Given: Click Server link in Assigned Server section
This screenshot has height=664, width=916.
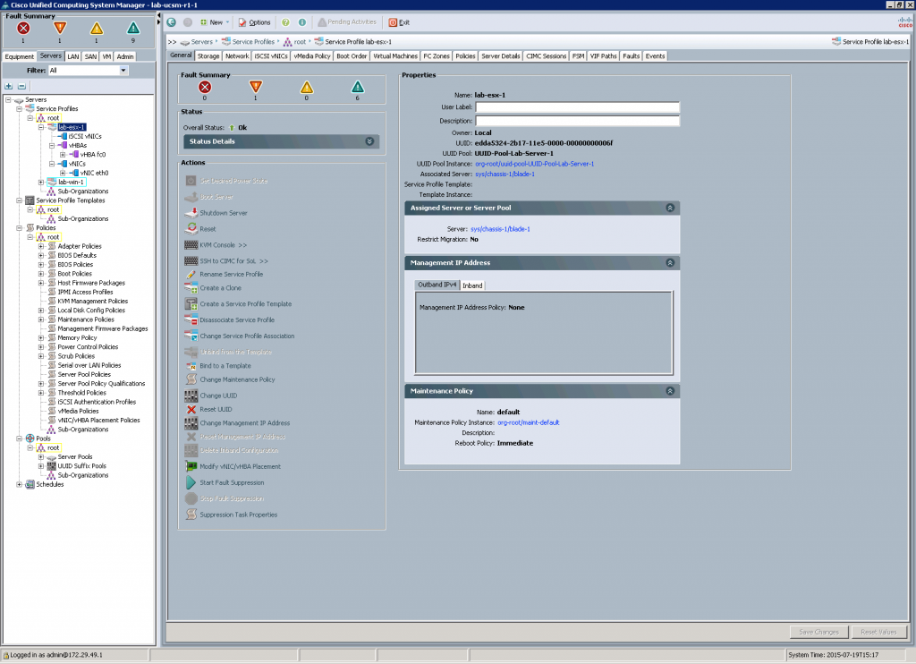Looking at the screenshot, I should click(500, 229).
